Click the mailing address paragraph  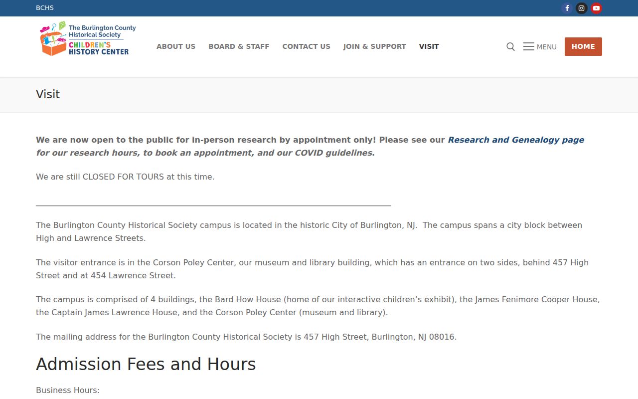pyautogui.click(x=246, y=337)
